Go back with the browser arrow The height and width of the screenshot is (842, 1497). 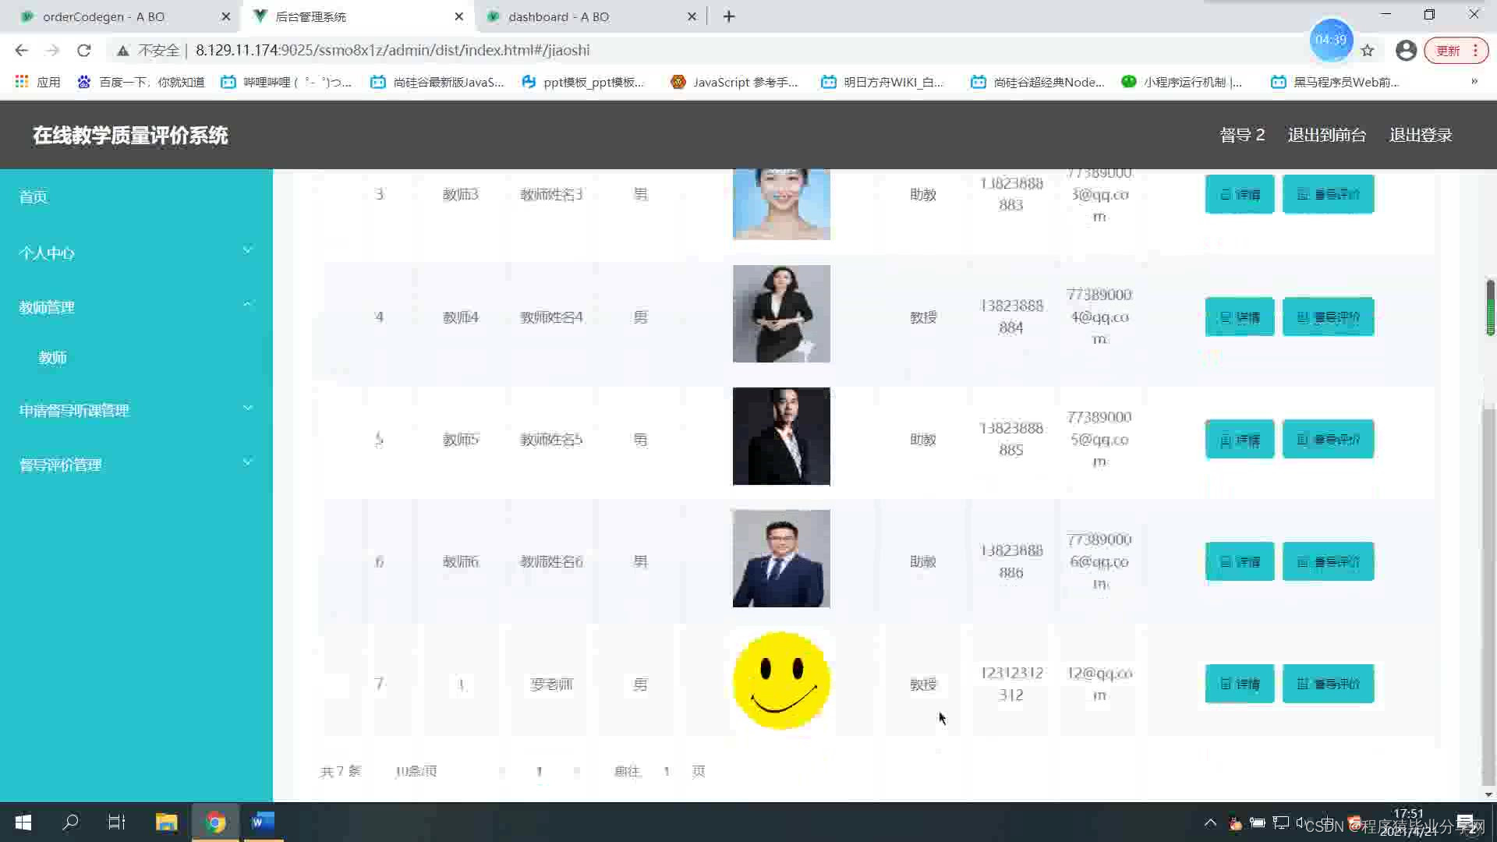point(22,51)
